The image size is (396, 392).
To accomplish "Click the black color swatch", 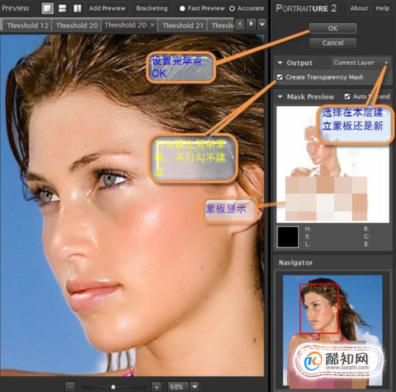I will tap(288, 237).
